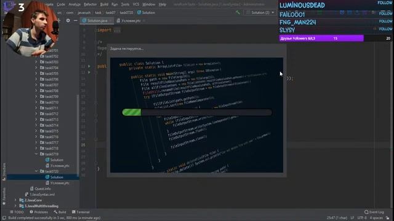Select Solution under task0719
Viewport: 394px width, 221px height.
[57, 160]
